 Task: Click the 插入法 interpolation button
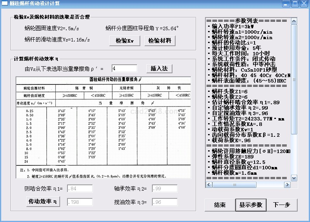pos(159,69)
